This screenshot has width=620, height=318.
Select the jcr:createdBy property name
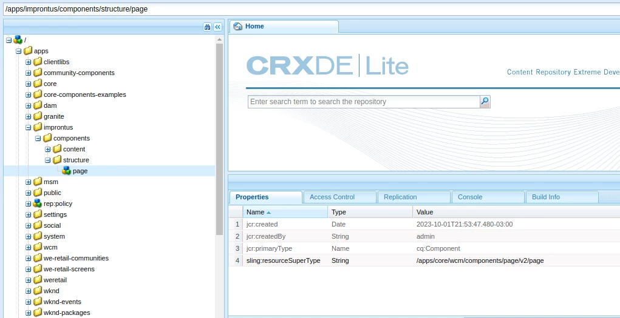(x=266, y=236)
